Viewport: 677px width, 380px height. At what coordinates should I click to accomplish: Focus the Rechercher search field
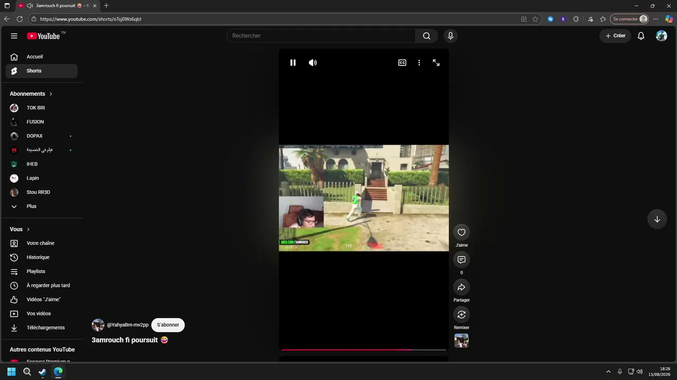pos(321,36)
